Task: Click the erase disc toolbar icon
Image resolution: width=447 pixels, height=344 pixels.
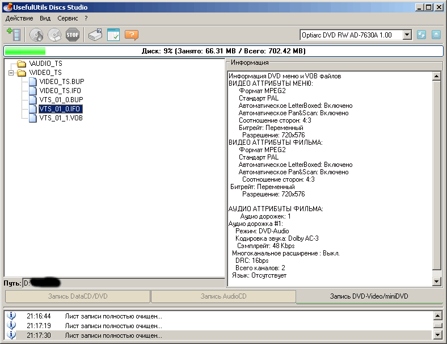Action: click(x=54, y=35)
